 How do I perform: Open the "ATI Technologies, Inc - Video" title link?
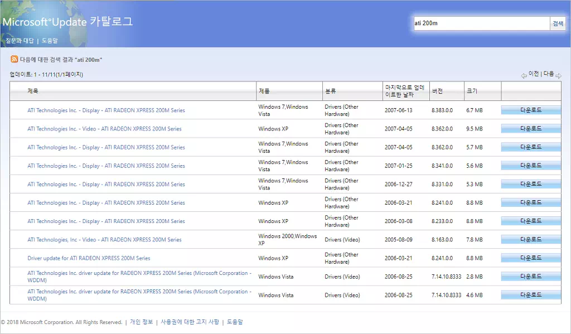point(104,240)
